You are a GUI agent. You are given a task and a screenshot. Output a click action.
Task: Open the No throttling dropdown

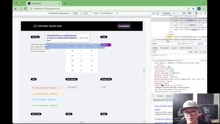(107, 13)
